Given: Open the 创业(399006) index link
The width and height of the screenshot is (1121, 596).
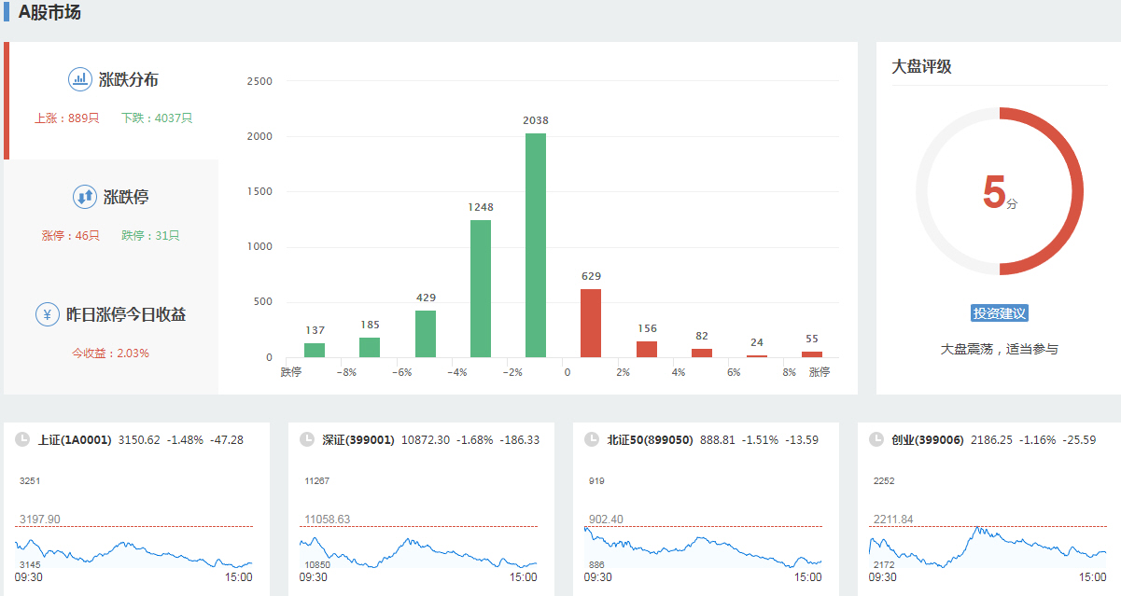Looking at the screenshot, I should coord(927,439).
